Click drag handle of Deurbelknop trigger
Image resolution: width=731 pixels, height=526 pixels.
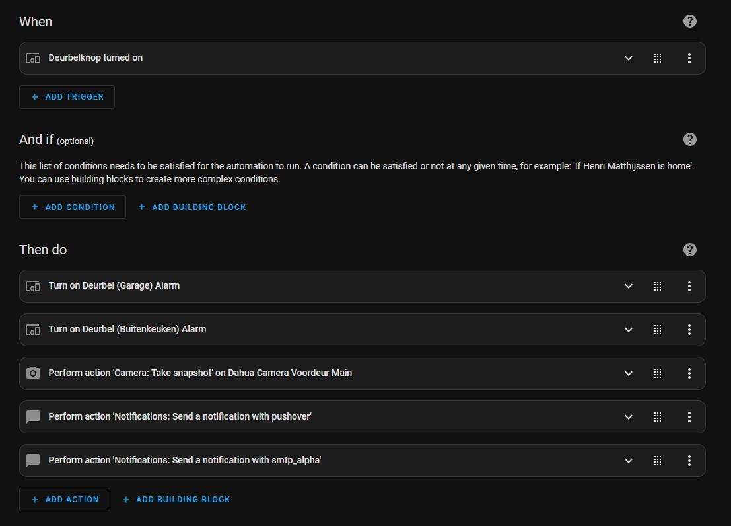657,58
